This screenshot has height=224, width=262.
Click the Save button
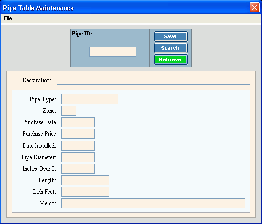(171, 36)
